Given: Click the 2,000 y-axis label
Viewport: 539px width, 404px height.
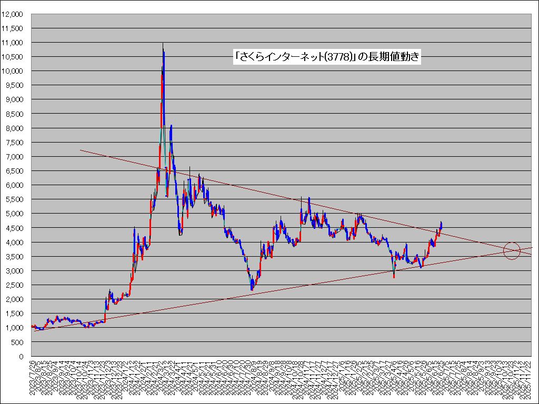Looking at the screenshot, I should pos(14,299).
